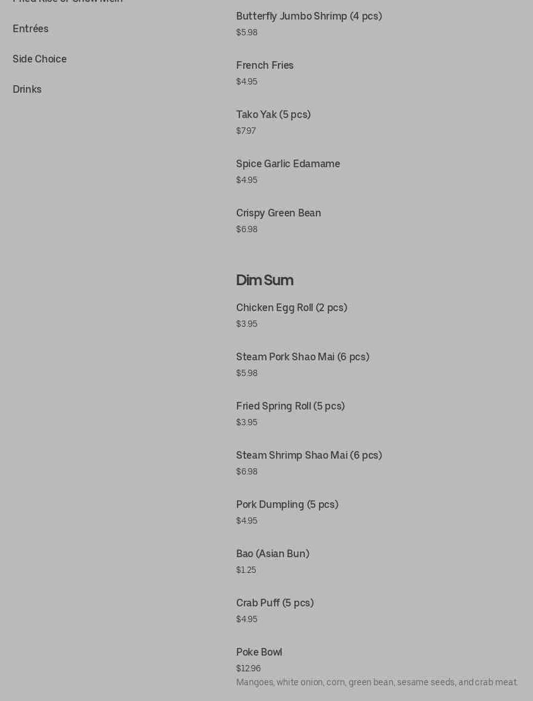Jump to the Side Choice section
Screen dimensions: 533x701
pyautogui.click(x=39, y=59)
